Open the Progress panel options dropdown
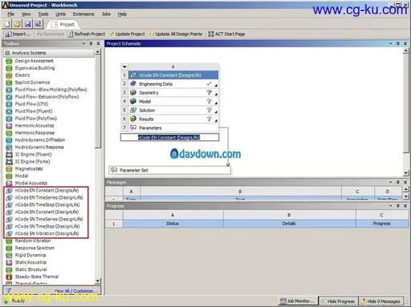Image resolution: width=411 pixels, height=307 pixels. 390,206
